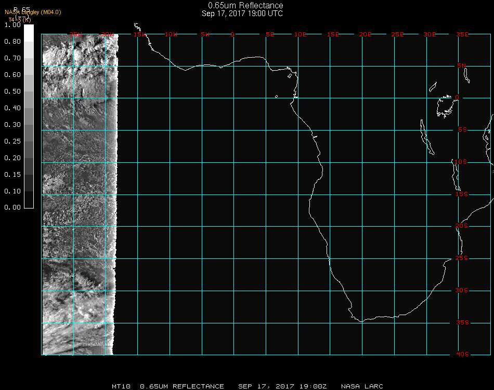This screenshot has height=390, width=494.
Task: Click the 15E longitude label
Action: coord(333,34)
